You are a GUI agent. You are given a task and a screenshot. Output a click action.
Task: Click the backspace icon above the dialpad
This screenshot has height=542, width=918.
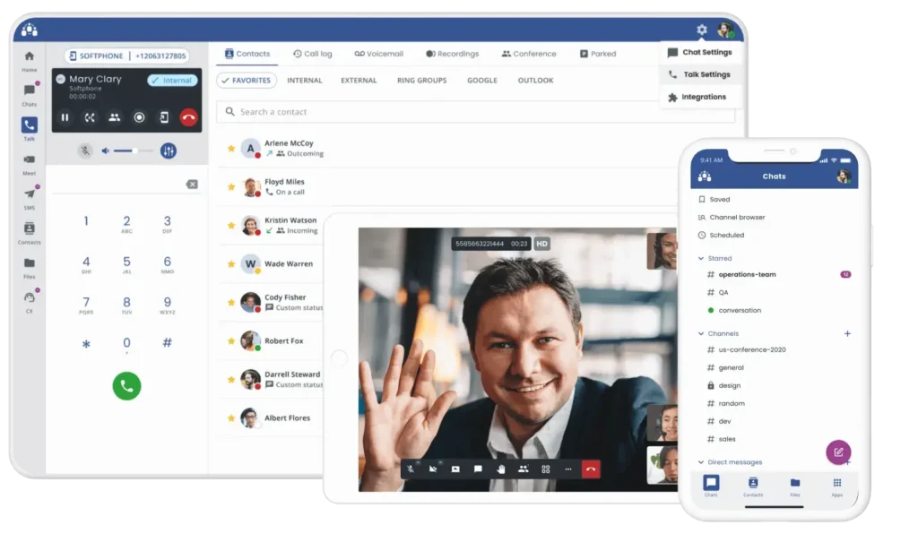click(x=192, y=184)
